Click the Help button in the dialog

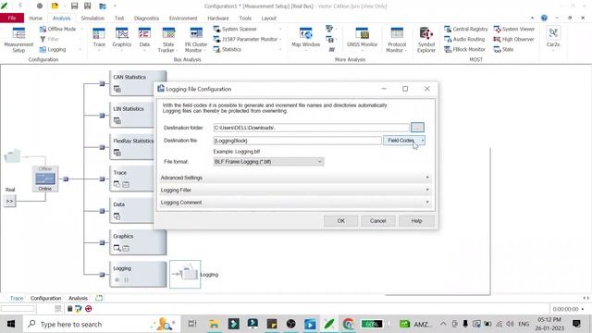(416, 221)
